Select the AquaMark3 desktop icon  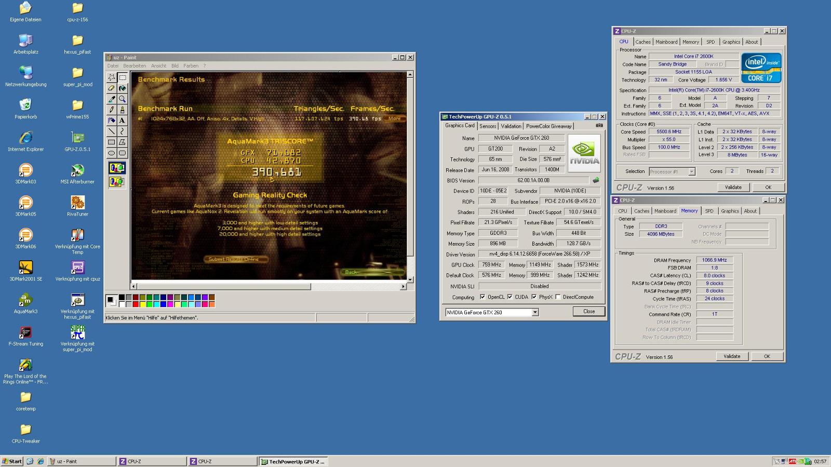[x=25, y=303]
